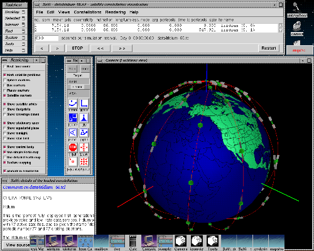Expand the Desktop toolchest menu
This screenshot has height=251, width=314.
point(15,12)
